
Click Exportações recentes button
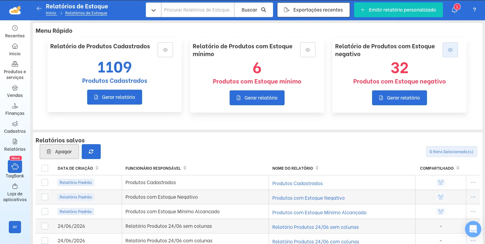(x=313, y=10)
